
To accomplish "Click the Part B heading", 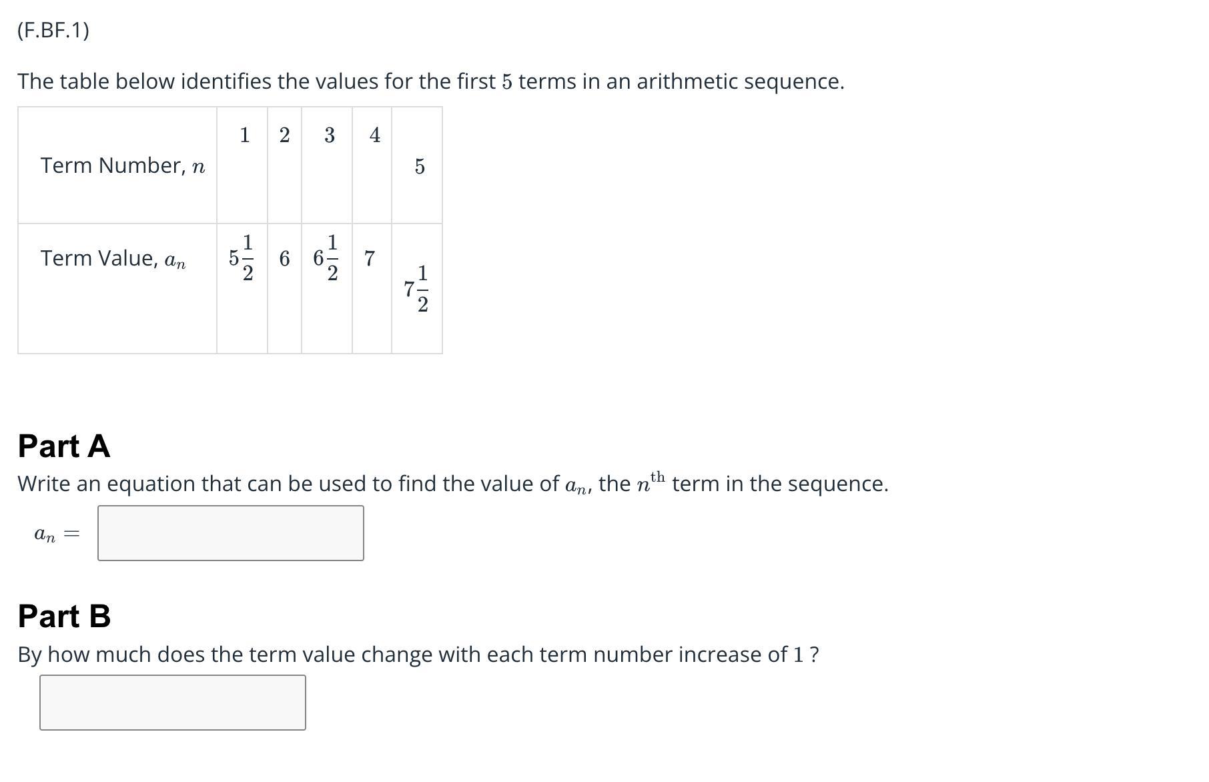I will (x=64, y=616).
